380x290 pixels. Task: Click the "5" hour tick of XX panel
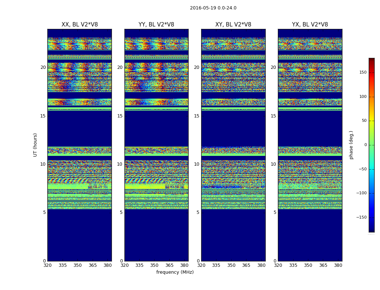[45, 212]
